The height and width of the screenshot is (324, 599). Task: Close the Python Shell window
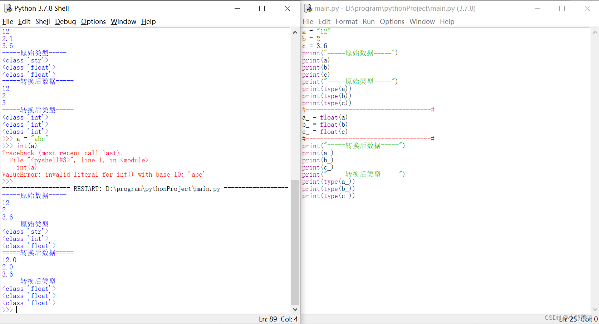click(x=287, y=8)
